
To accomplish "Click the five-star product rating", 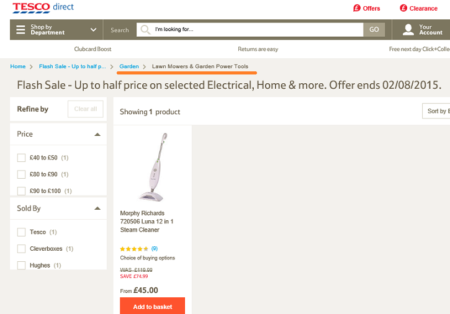I will point(134,249).
